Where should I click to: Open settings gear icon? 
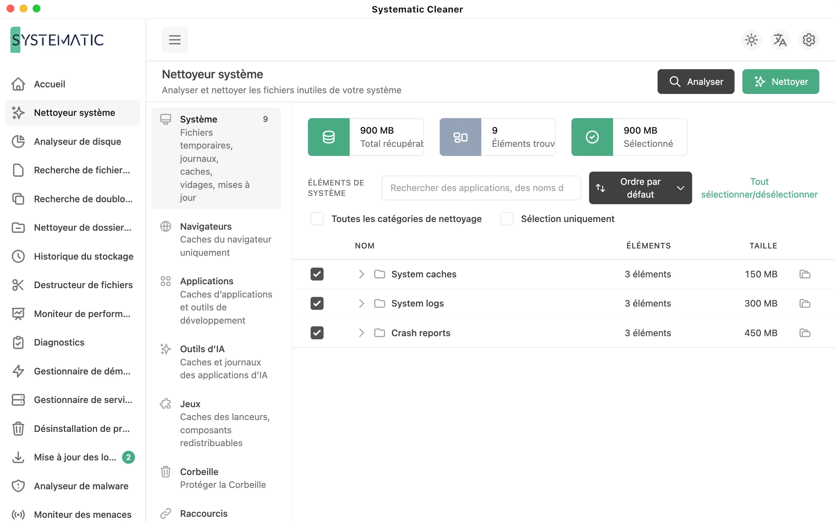(809, 40)
